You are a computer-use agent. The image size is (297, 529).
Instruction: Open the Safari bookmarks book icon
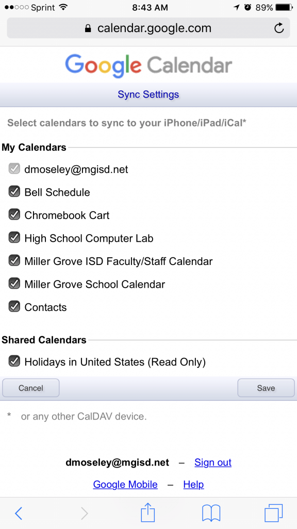pos(211,513)
